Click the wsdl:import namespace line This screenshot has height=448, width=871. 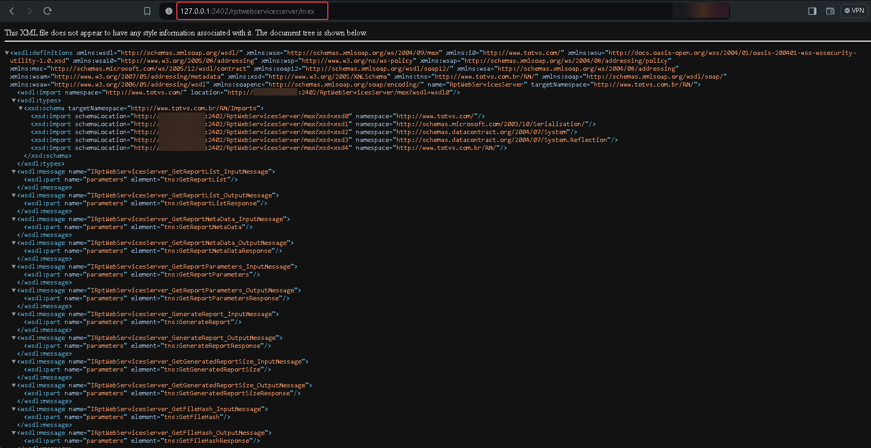coord(239,92)
